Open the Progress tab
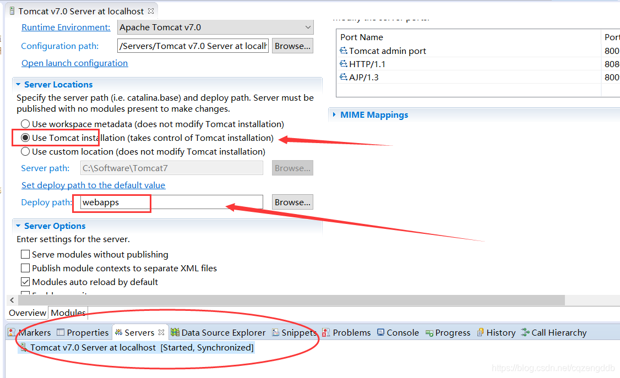This screenshot has height=378, width=620. (x=448, y=332)
